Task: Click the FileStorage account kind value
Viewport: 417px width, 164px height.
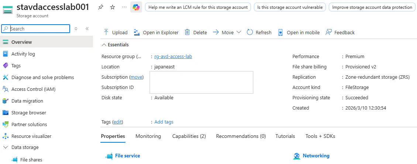Action: coord(357,88)
